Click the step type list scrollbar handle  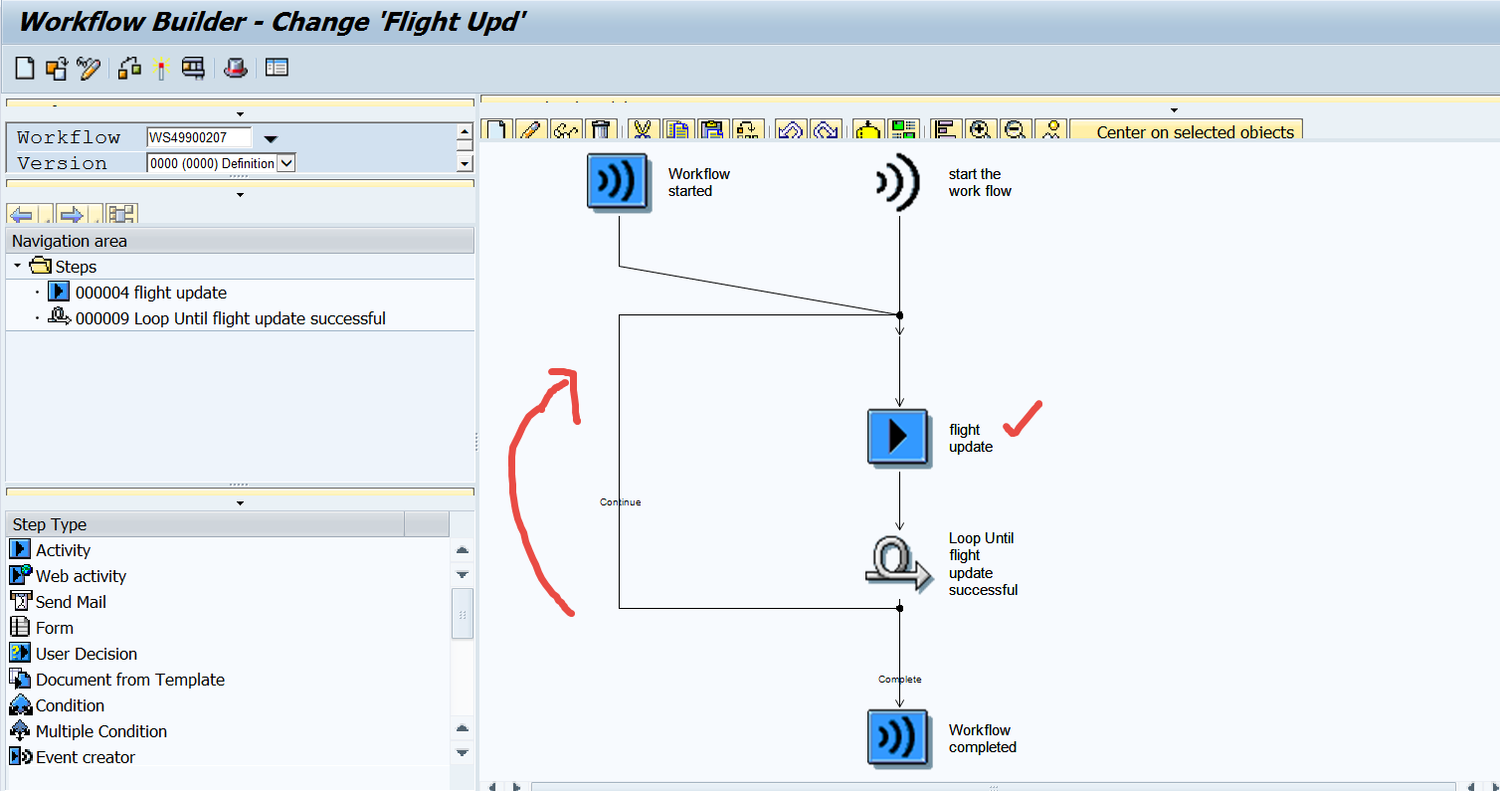coord(462,613)
